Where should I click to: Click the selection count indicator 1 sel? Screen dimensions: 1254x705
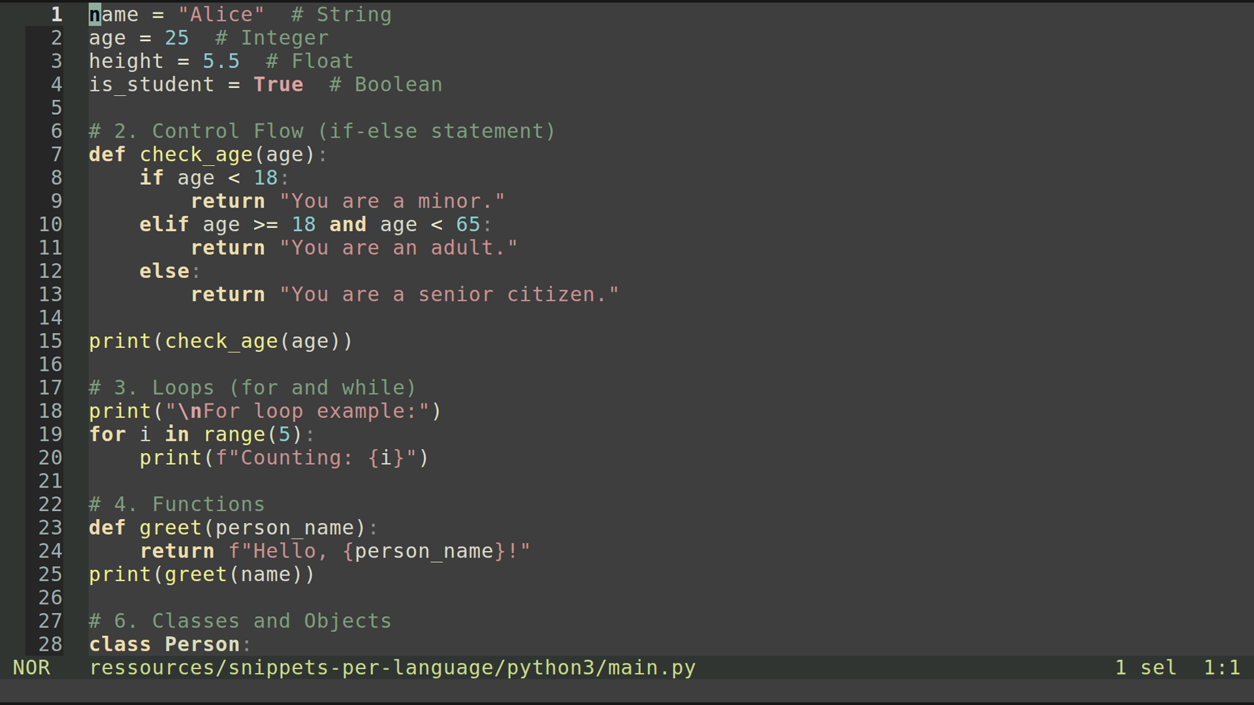[1142, 667]
